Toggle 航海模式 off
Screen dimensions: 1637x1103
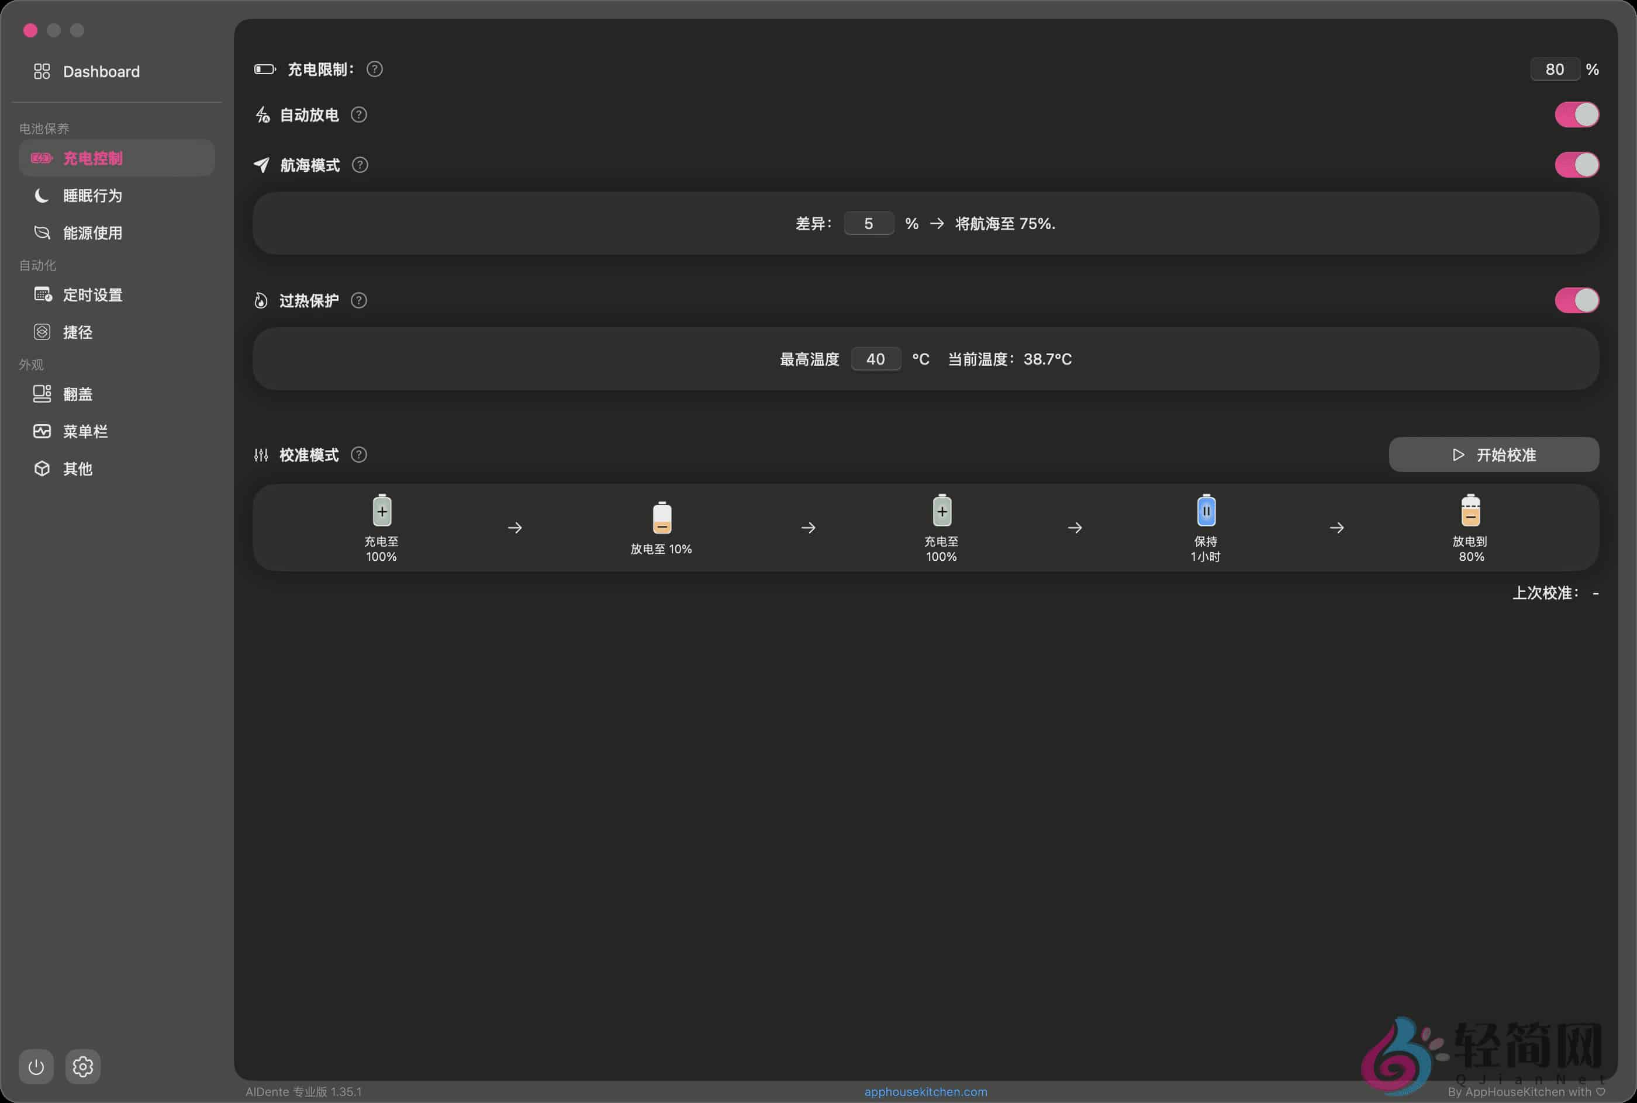click(1576, 165)
